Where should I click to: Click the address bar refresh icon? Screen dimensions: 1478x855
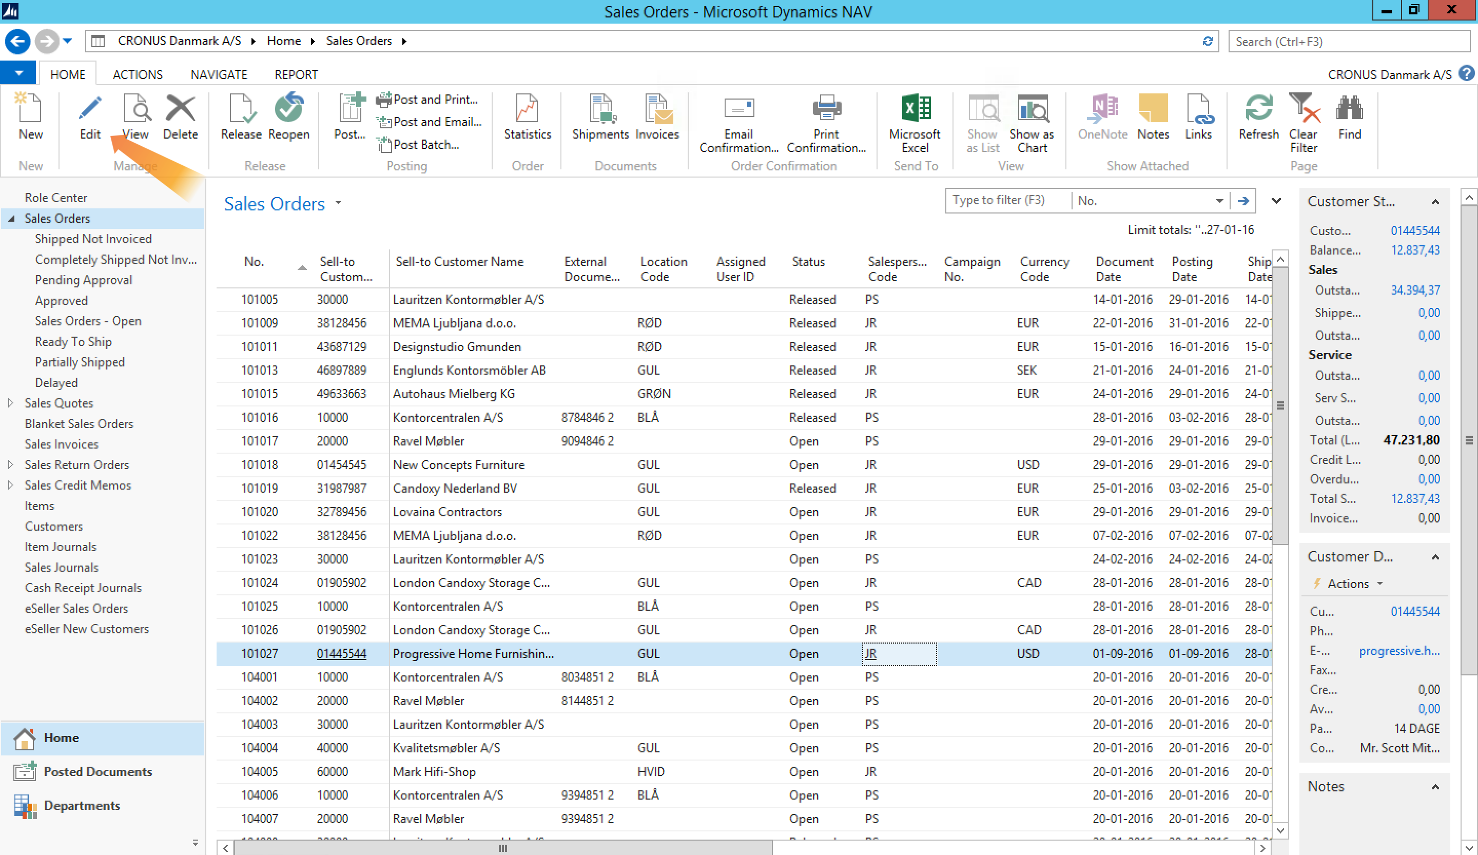point(1207,41)
